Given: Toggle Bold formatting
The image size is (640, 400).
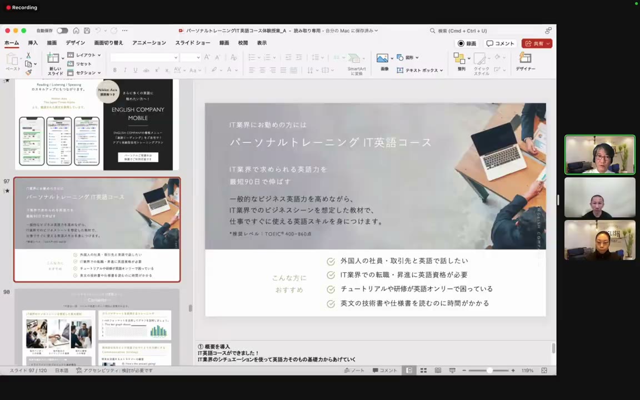Looking at the screenshot, I should 114,70.
